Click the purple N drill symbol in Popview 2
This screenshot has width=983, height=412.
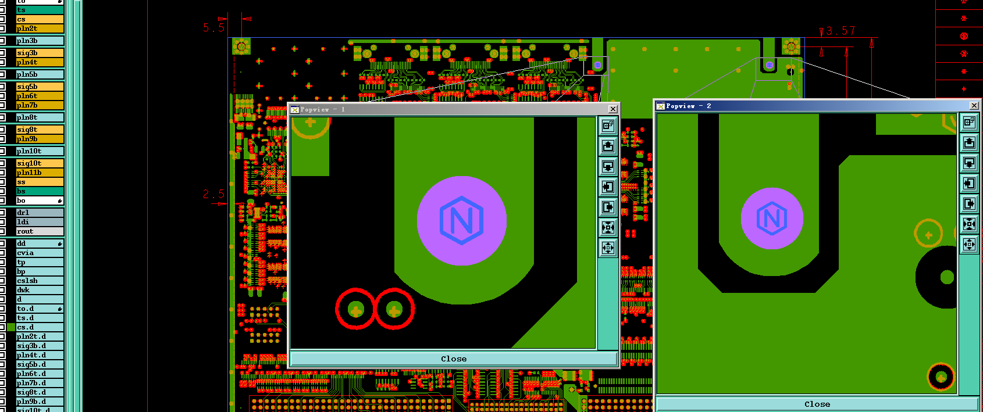point(772,218)
